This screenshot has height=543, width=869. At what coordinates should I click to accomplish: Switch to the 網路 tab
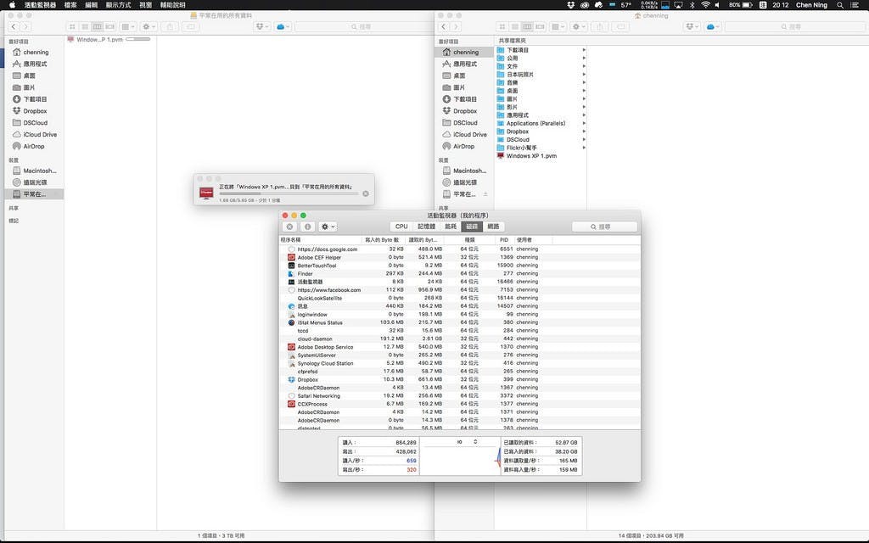pos(493,227)
